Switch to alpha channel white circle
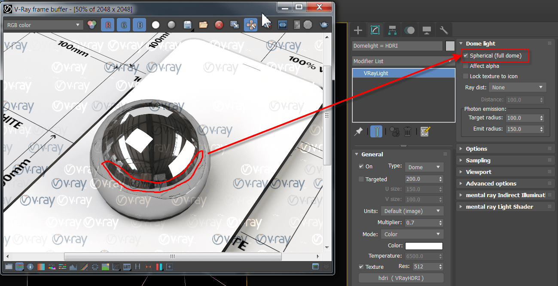Viewport: 558px width, 286px height. pos(156,25)
